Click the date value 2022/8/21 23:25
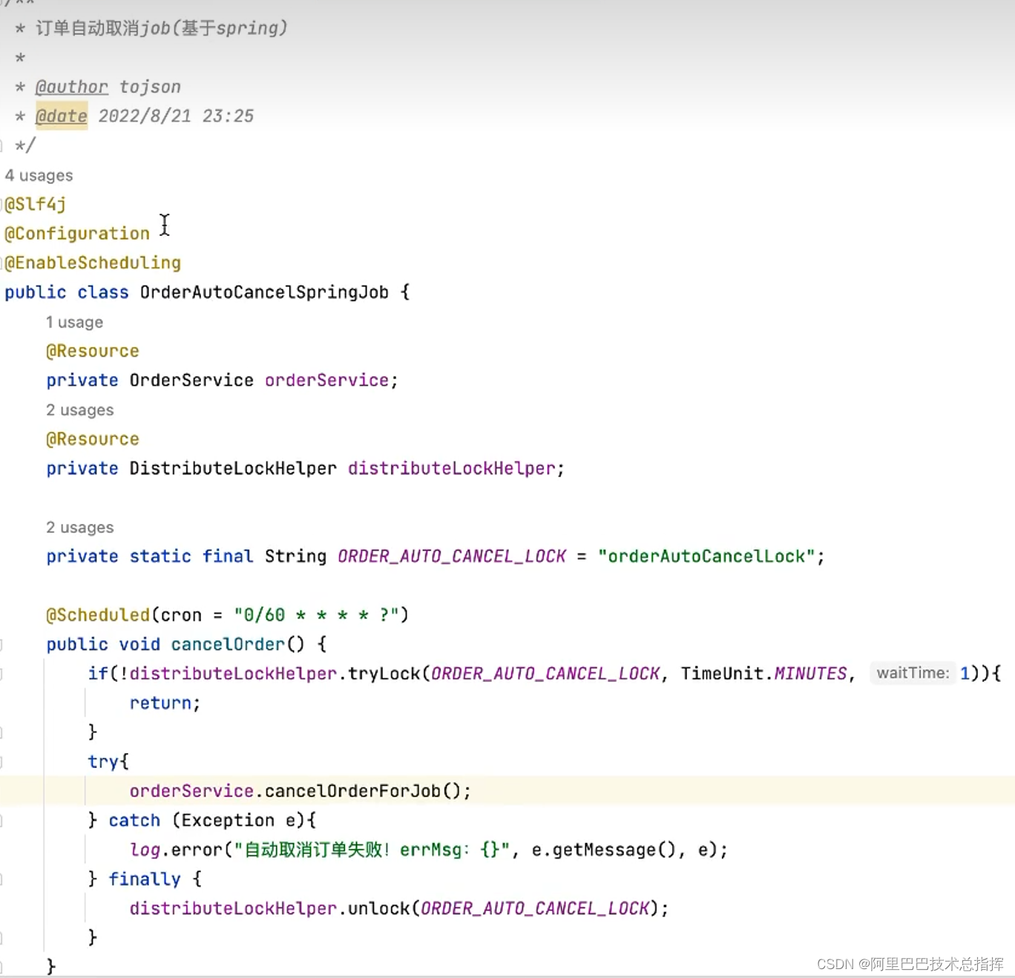This screenshot has width=1015, height=978. (176, 116)
